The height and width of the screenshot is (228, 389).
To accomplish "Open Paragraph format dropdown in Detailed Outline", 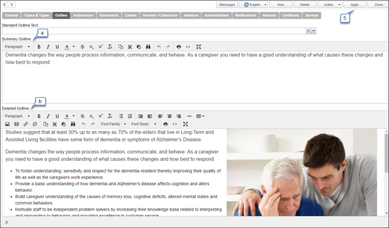I will tap(17, 116).
